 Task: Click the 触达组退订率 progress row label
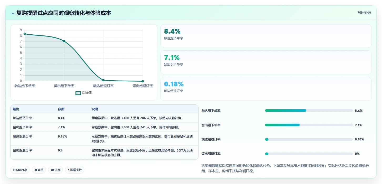click(211, 139)
